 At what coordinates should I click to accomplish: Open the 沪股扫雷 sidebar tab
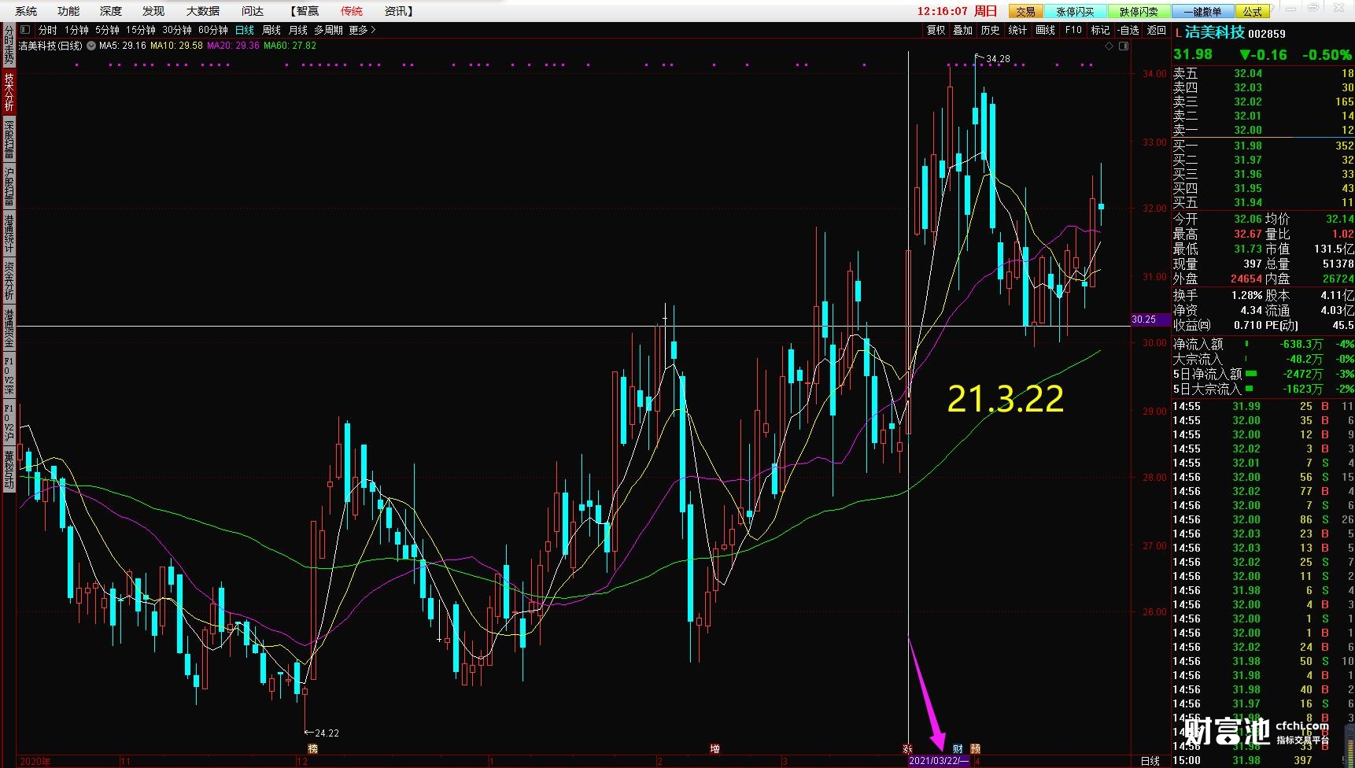[9, 186]
